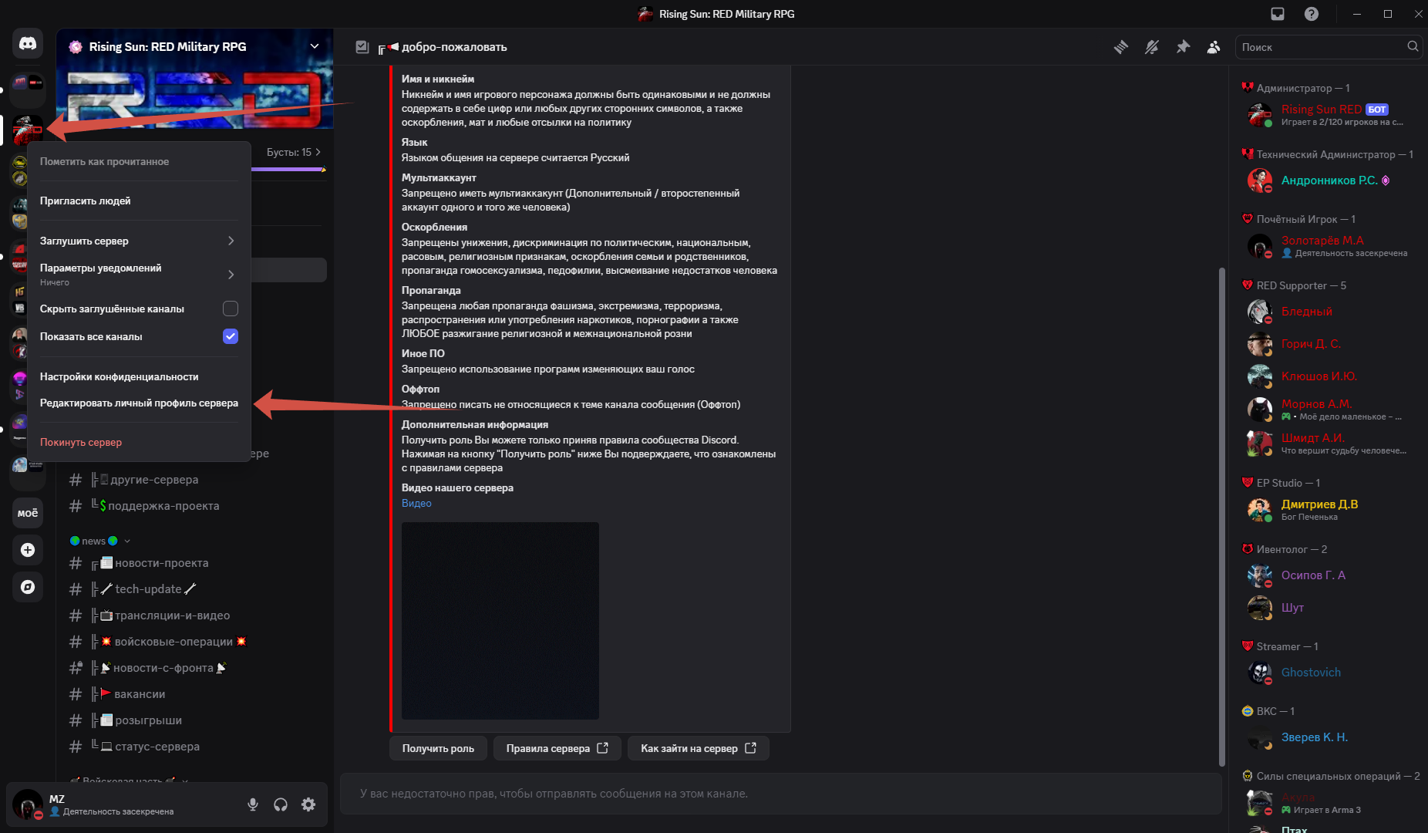This screenshot has width=1428, height=833.
Task: Open member Зверев К. Н. name
Action: coord(1315,737)
